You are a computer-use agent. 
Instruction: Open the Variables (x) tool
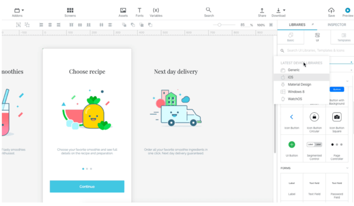(x=156, y=12)
